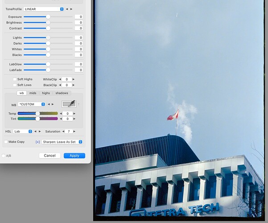Increase WhiteClip with right arrow
The image size is (268, 223).
74,79
